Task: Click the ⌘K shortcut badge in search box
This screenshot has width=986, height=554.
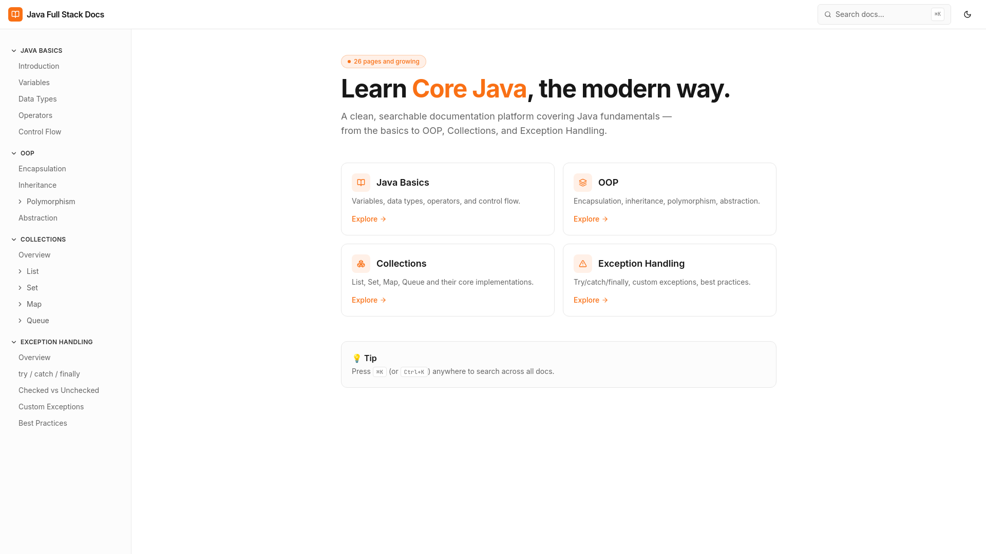Action: coord(938,14)
